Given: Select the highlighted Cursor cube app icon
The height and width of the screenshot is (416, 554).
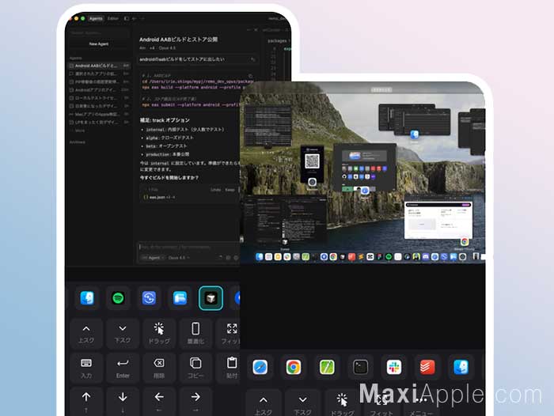Looking at the screenshot, I should click(211, 298).
